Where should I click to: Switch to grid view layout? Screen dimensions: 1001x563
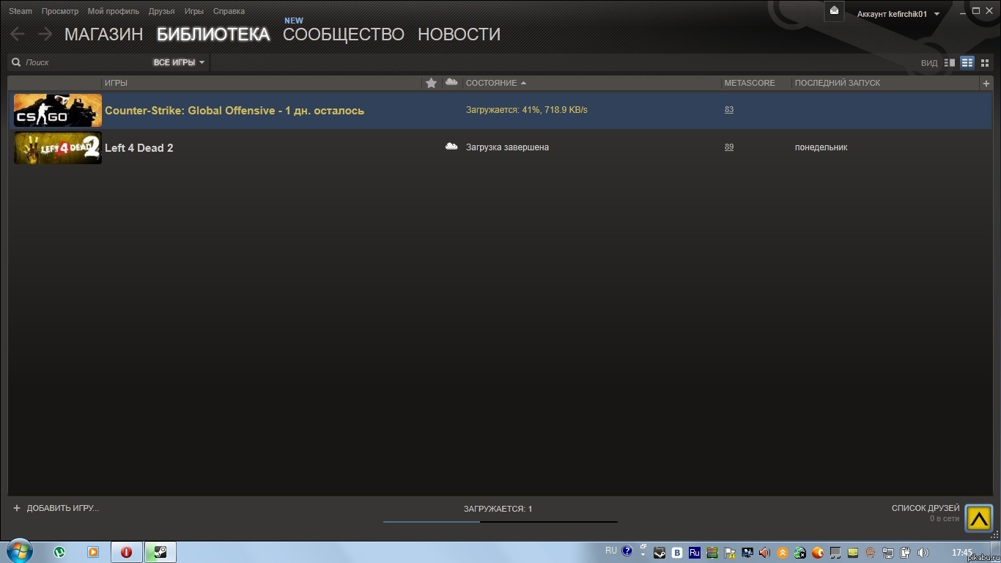985,63
